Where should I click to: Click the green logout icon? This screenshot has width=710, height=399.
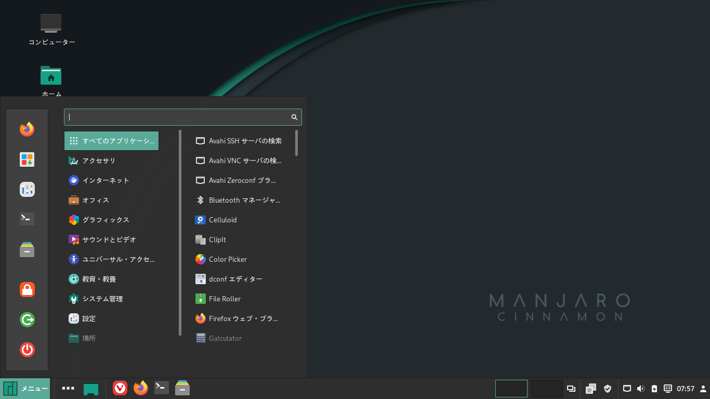pos(27,320)
